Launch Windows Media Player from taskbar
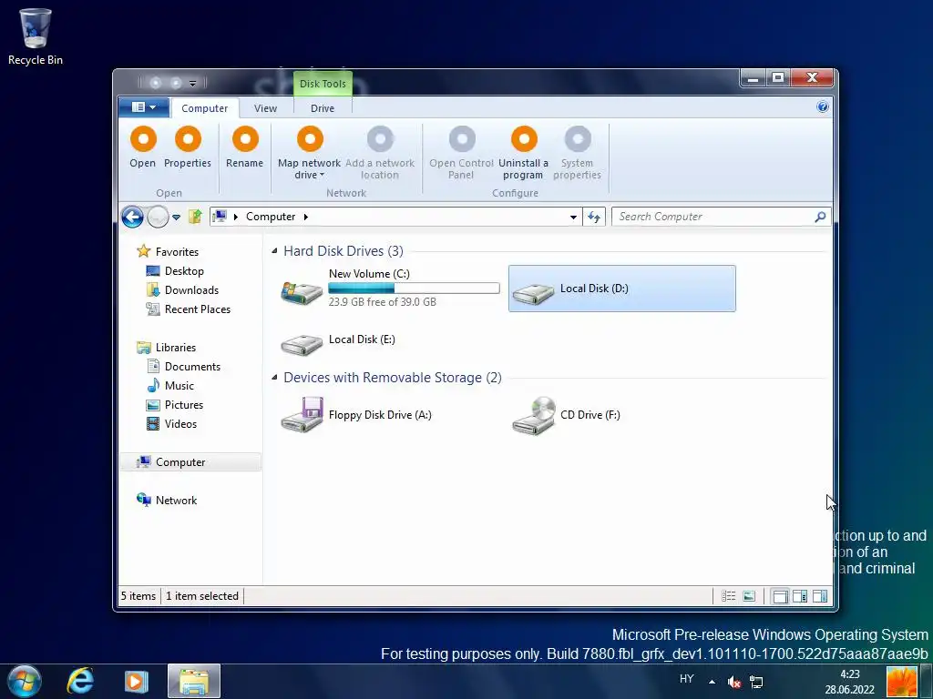The height and width of the screenshot is (699, 933). pyautogui.click(x=137, y=681)
